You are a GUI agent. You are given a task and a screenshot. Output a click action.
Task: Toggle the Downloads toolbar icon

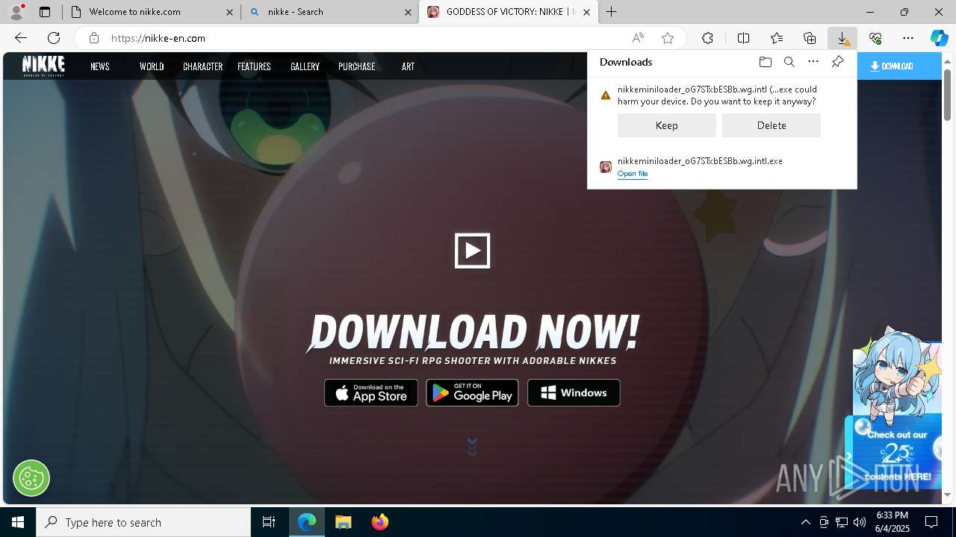pyautogui.click(x=842, y=38)
